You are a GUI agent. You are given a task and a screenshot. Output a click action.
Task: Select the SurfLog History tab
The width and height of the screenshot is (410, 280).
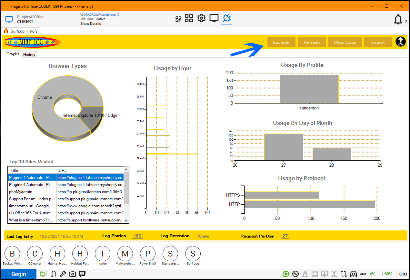point(21,31)
